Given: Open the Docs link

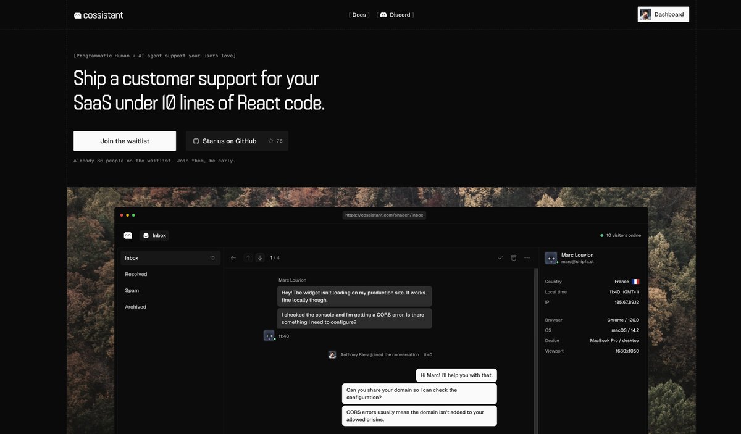Looking at the screenshot, I should [359, 15].
